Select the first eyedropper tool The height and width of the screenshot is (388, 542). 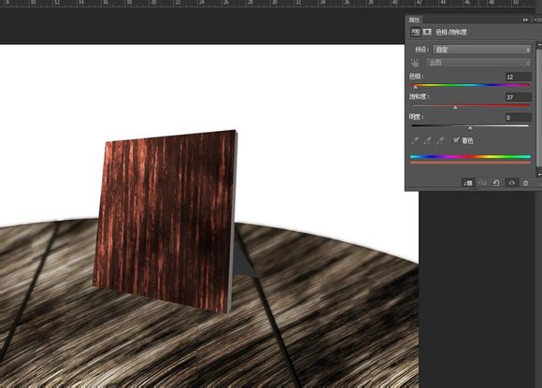click(415, 140)
